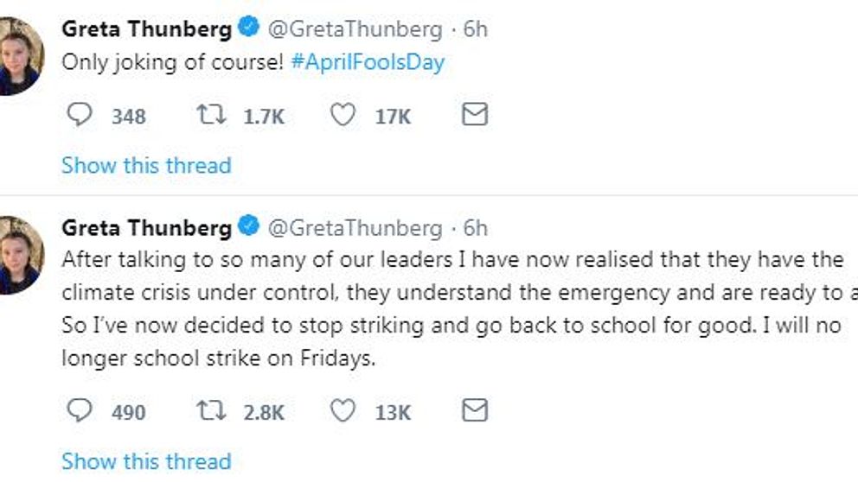
Task: Click the profile picture beside the first tweet
Action: coord(20,56)
